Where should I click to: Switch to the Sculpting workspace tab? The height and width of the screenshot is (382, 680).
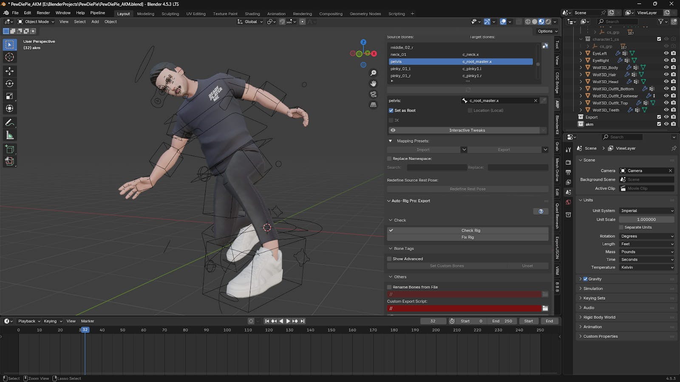click(170, 14)
